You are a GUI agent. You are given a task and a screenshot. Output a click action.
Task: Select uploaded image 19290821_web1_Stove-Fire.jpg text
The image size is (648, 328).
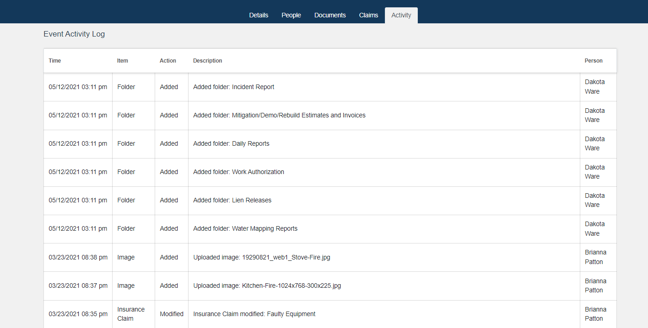(262, 257)
